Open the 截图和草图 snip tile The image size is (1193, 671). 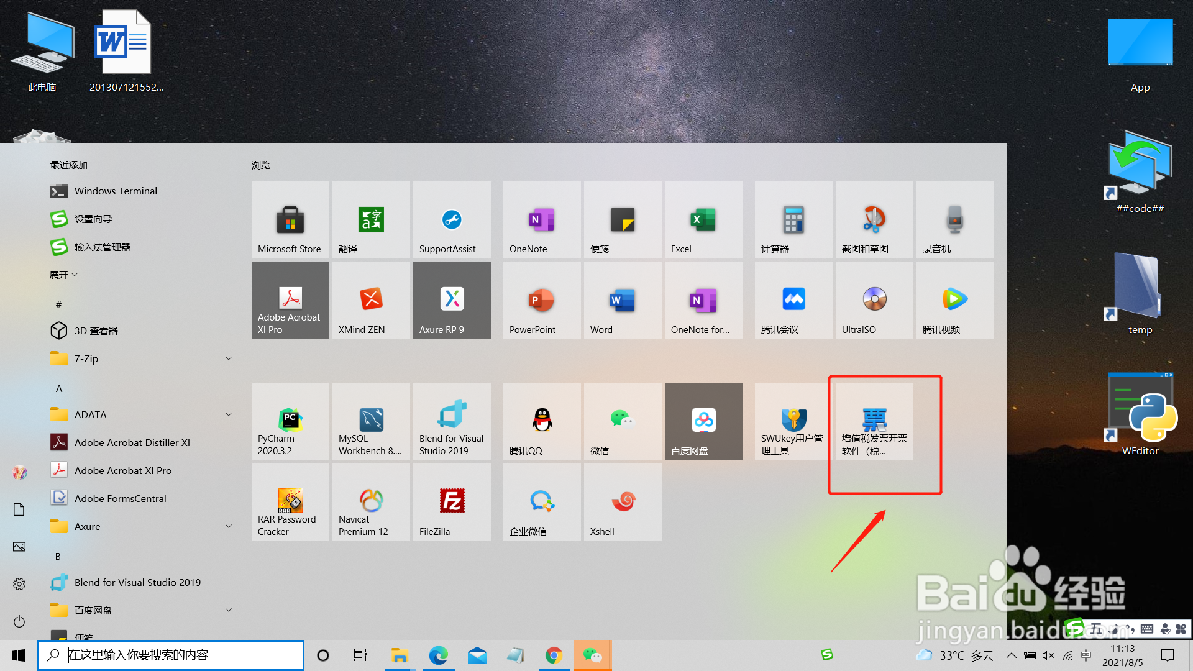coord(874,219)
